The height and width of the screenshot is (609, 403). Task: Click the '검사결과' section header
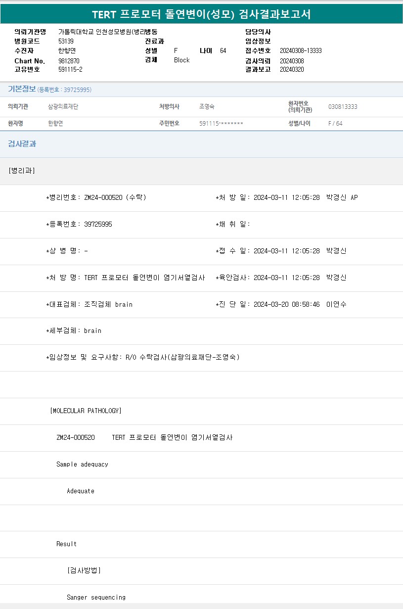(22, 144)
